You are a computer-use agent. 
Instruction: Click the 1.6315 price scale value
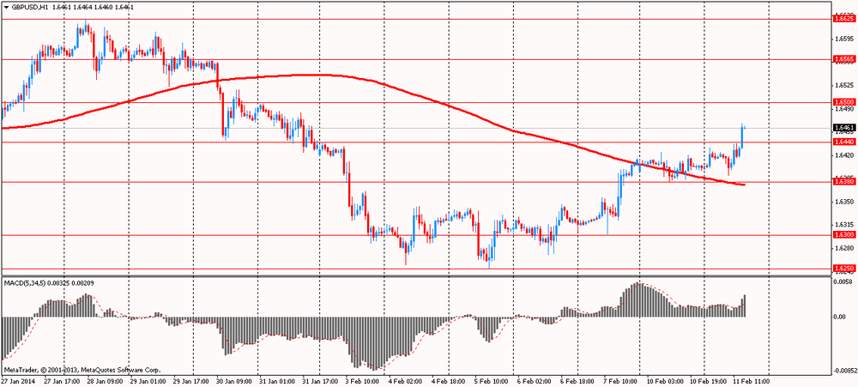tap(843, 225)
